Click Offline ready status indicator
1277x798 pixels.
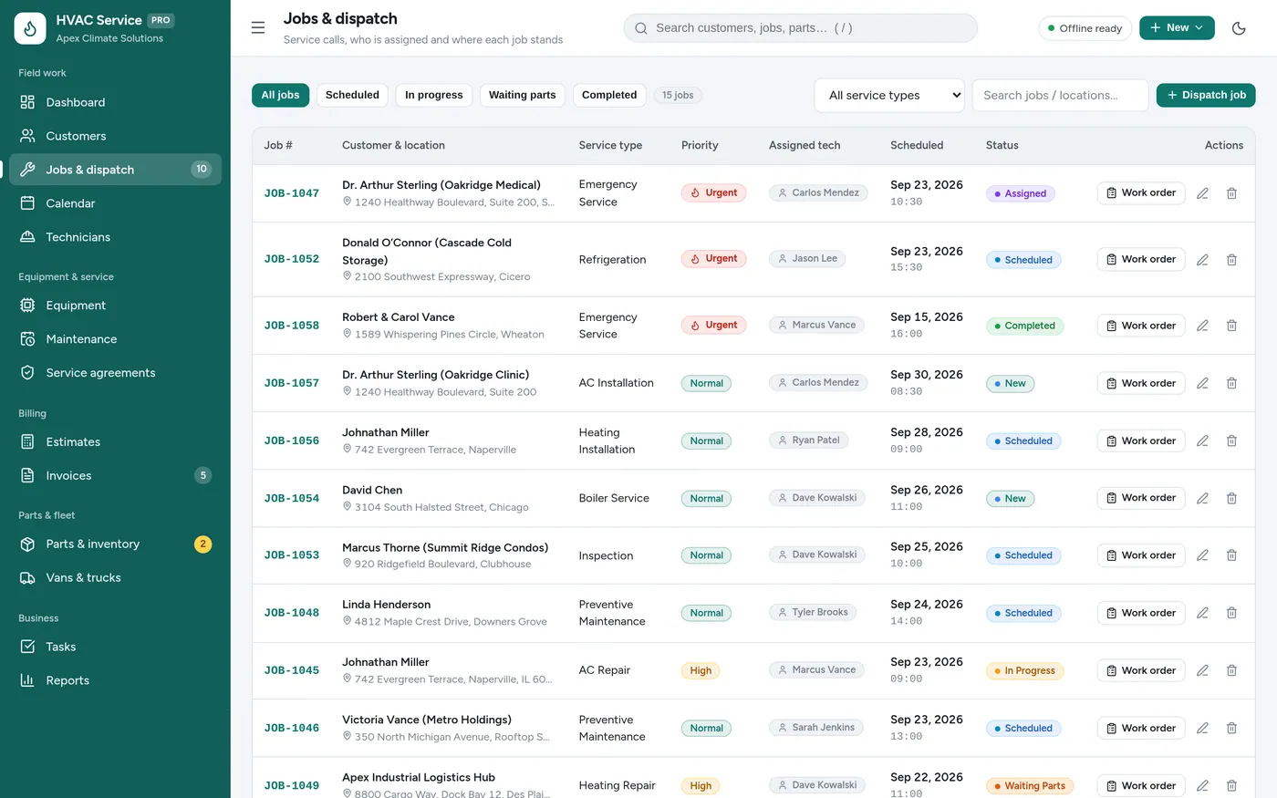[x=1085, y=28]
